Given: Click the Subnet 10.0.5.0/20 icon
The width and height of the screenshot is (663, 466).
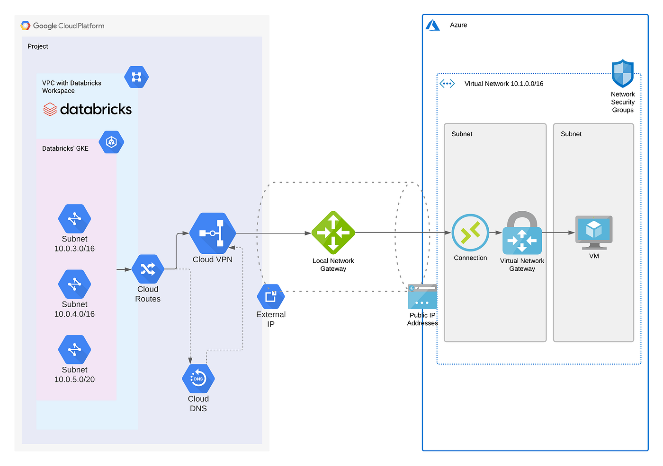Looking at the screenshot, I should click(x=74, y=349).
